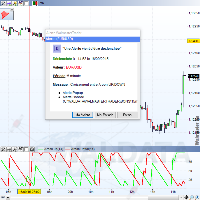Click the 75 level on Aroon axis
The height and width of the screenshot is (200, 200).
(190, 162)
